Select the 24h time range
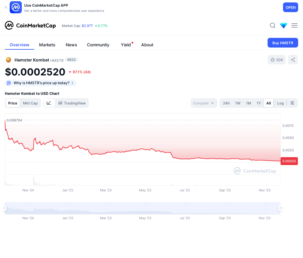 pos(226,103)
